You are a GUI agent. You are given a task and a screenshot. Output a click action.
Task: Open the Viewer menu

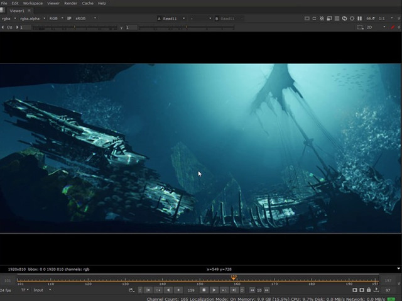click(53, 3)
